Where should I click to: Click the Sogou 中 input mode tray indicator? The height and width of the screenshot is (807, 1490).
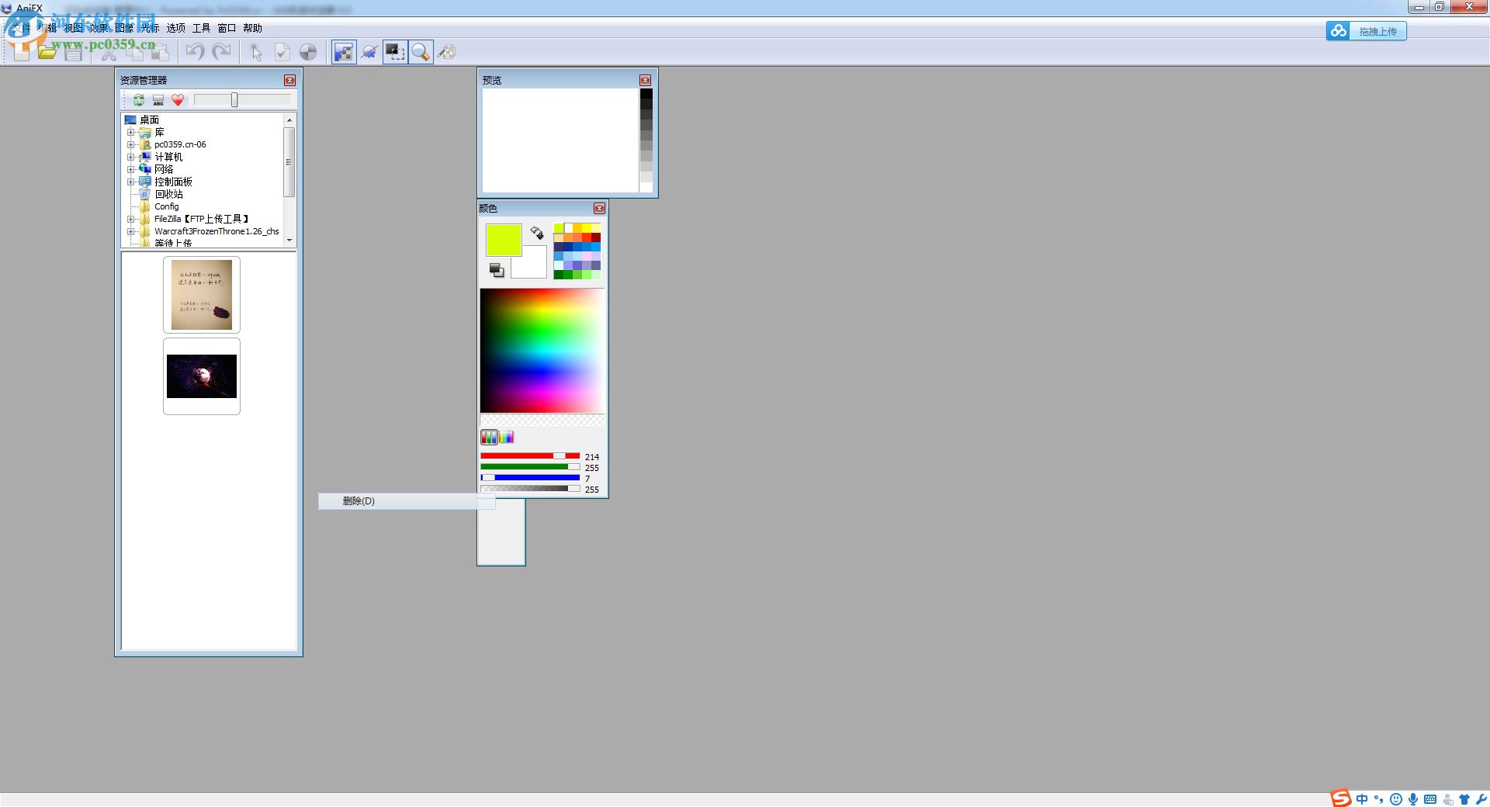[1362, 799]
